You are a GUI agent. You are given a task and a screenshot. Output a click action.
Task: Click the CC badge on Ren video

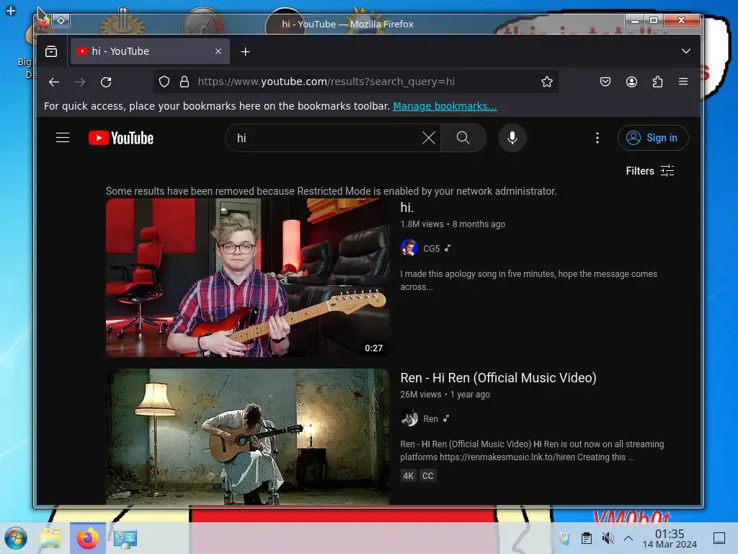(x=427, y=476)
